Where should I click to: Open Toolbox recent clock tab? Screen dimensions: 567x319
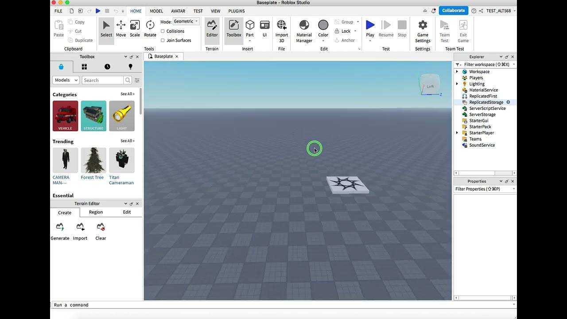pos(107,66)
